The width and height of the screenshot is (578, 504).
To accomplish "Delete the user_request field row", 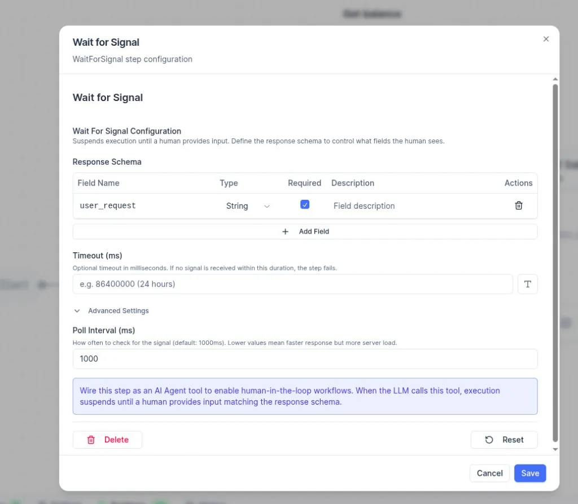I will (x=518, y=206).
